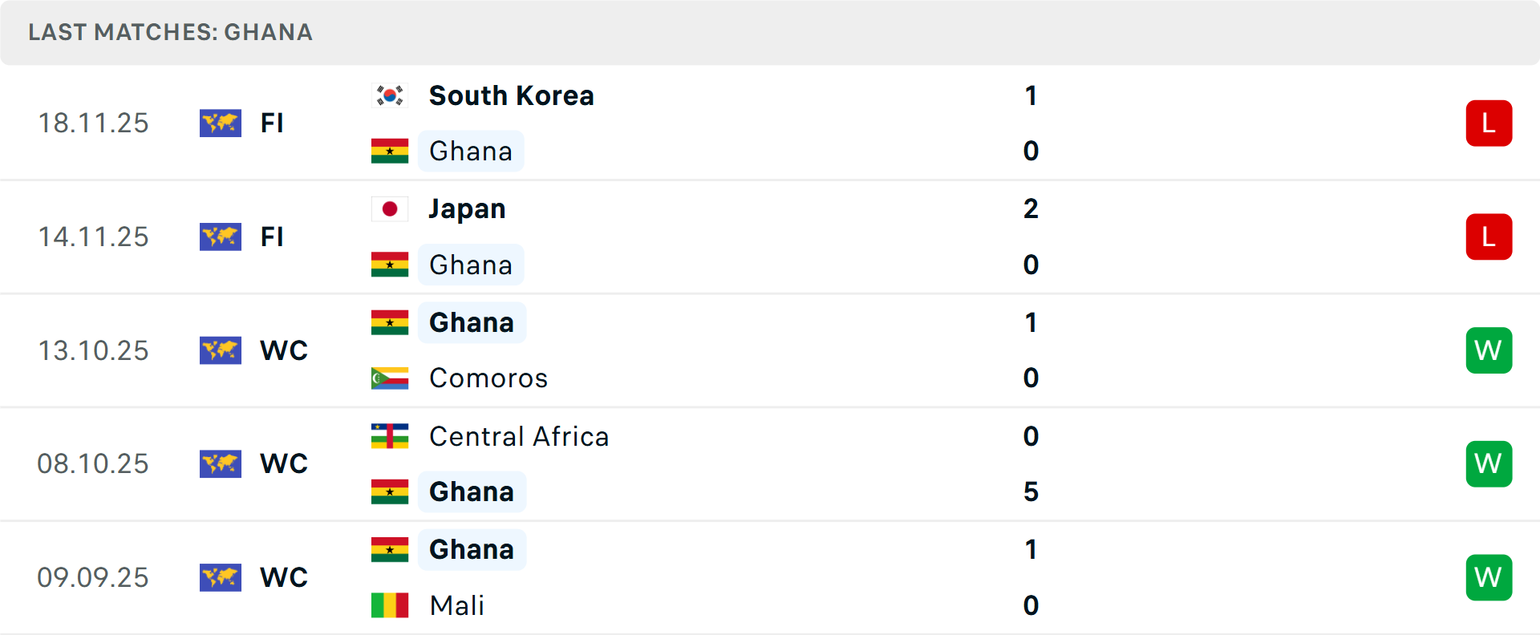Click the red L badge for the Japan match

click(1489, 237)
